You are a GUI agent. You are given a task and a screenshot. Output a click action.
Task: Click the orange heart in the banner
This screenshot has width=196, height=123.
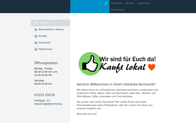152,67
